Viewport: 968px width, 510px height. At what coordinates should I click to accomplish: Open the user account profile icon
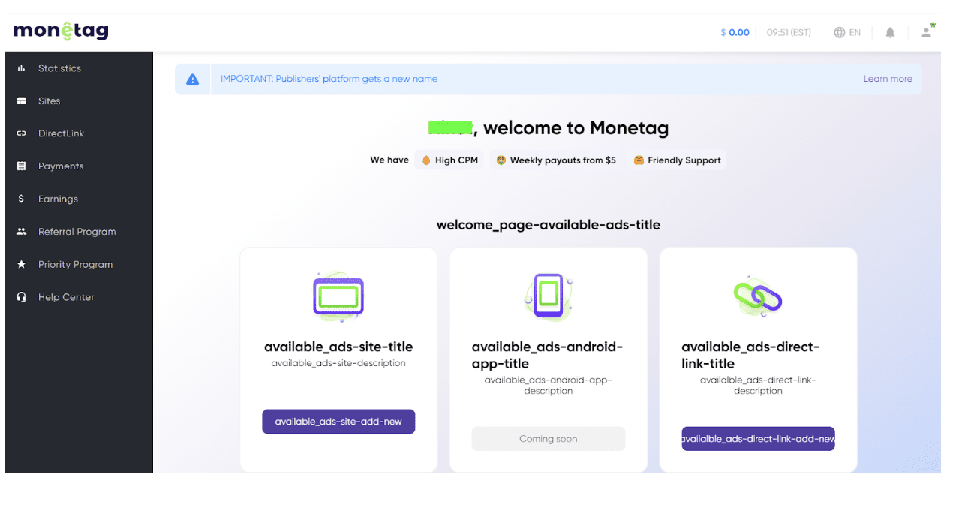tap(928, 31)
